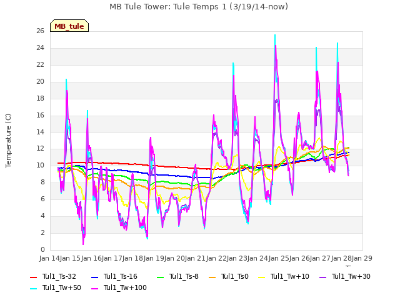Click the Tul1_Ts-16 legend label
The width and height of the screenshot is (400, 300).
click(x=121, y=276)
